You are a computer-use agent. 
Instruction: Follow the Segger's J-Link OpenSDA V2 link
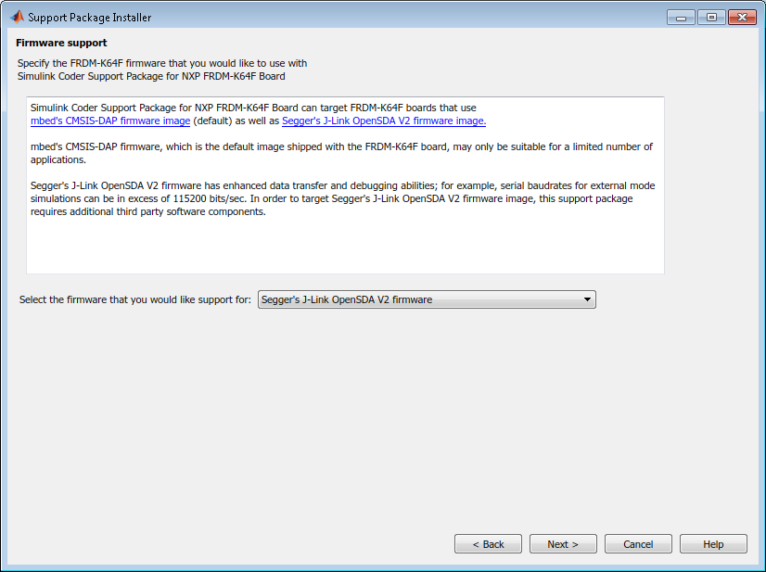pos(384,121)
